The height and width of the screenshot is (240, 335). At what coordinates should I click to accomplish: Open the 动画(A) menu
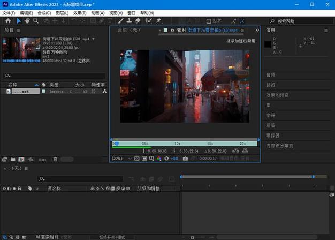tap(97, 13)
